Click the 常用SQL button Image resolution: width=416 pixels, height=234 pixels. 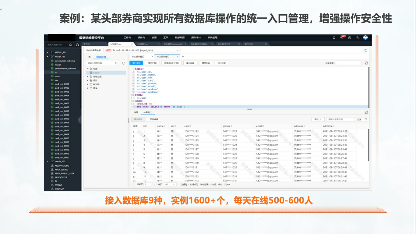pos(206,63)
